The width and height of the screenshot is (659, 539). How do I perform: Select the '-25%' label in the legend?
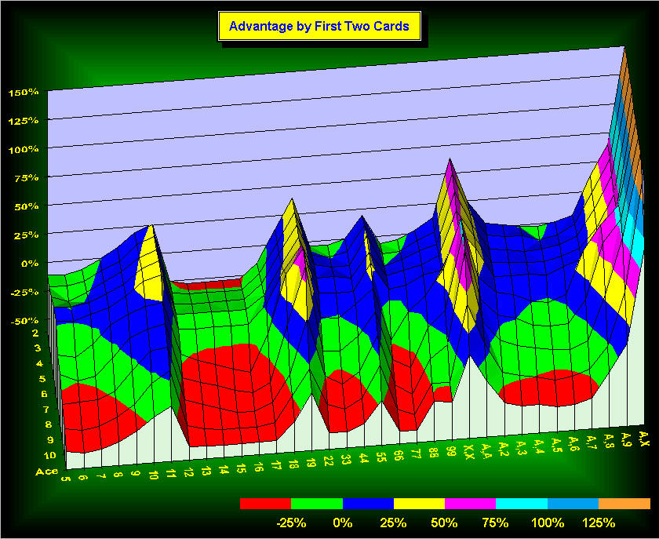(290, 523)
